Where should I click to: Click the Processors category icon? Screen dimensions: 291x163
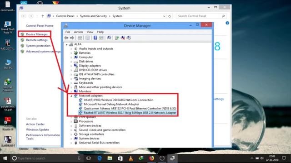tap(76, 121)
